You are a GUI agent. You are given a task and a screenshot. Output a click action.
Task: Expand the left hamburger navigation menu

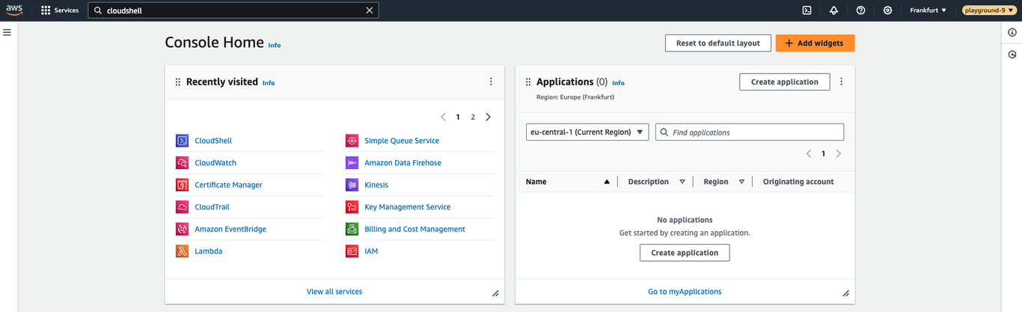pos(7,32)
